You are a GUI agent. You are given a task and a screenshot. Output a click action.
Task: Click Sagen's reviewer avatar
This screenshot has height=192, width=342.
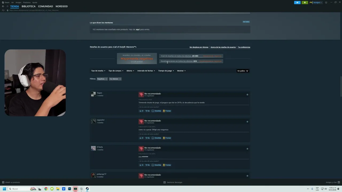pos(93,94)
